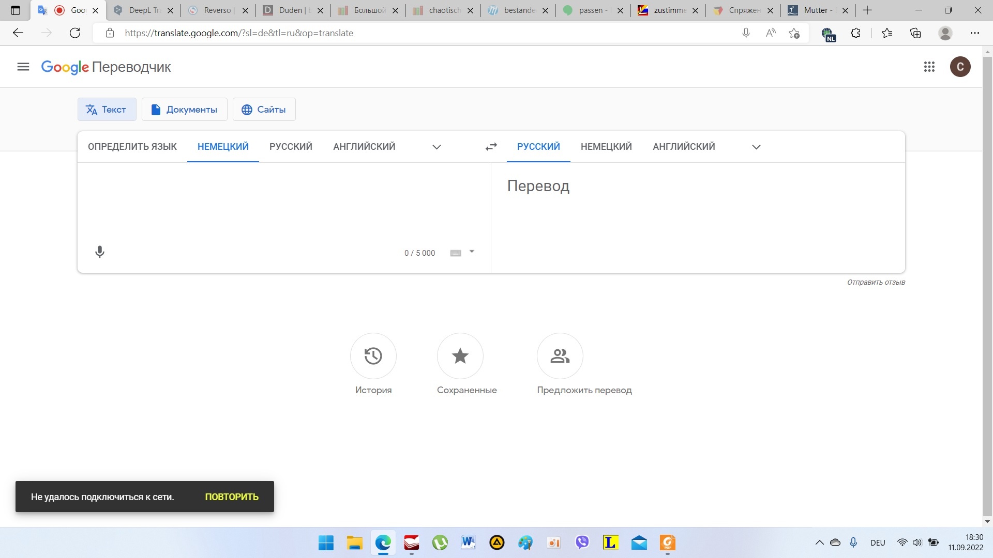Viewport: 993px width, 558px height.
Task: Select Определить язык source tab
Action: [132, 147]
